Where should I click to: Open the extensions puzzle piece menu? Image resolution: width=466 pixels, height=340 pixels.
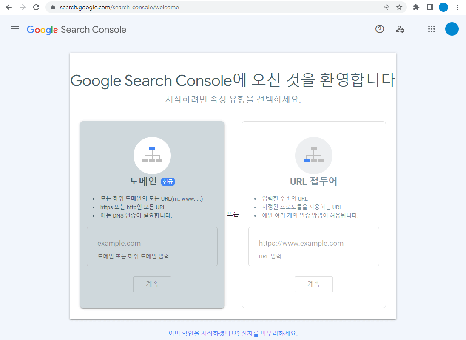(x=416, y=7)
